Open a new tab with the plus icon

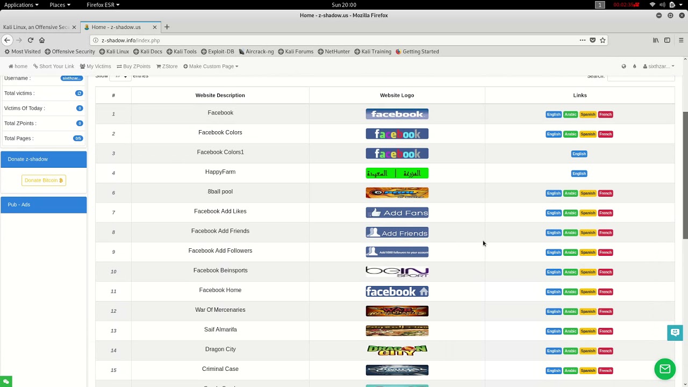tap(167, 27)
